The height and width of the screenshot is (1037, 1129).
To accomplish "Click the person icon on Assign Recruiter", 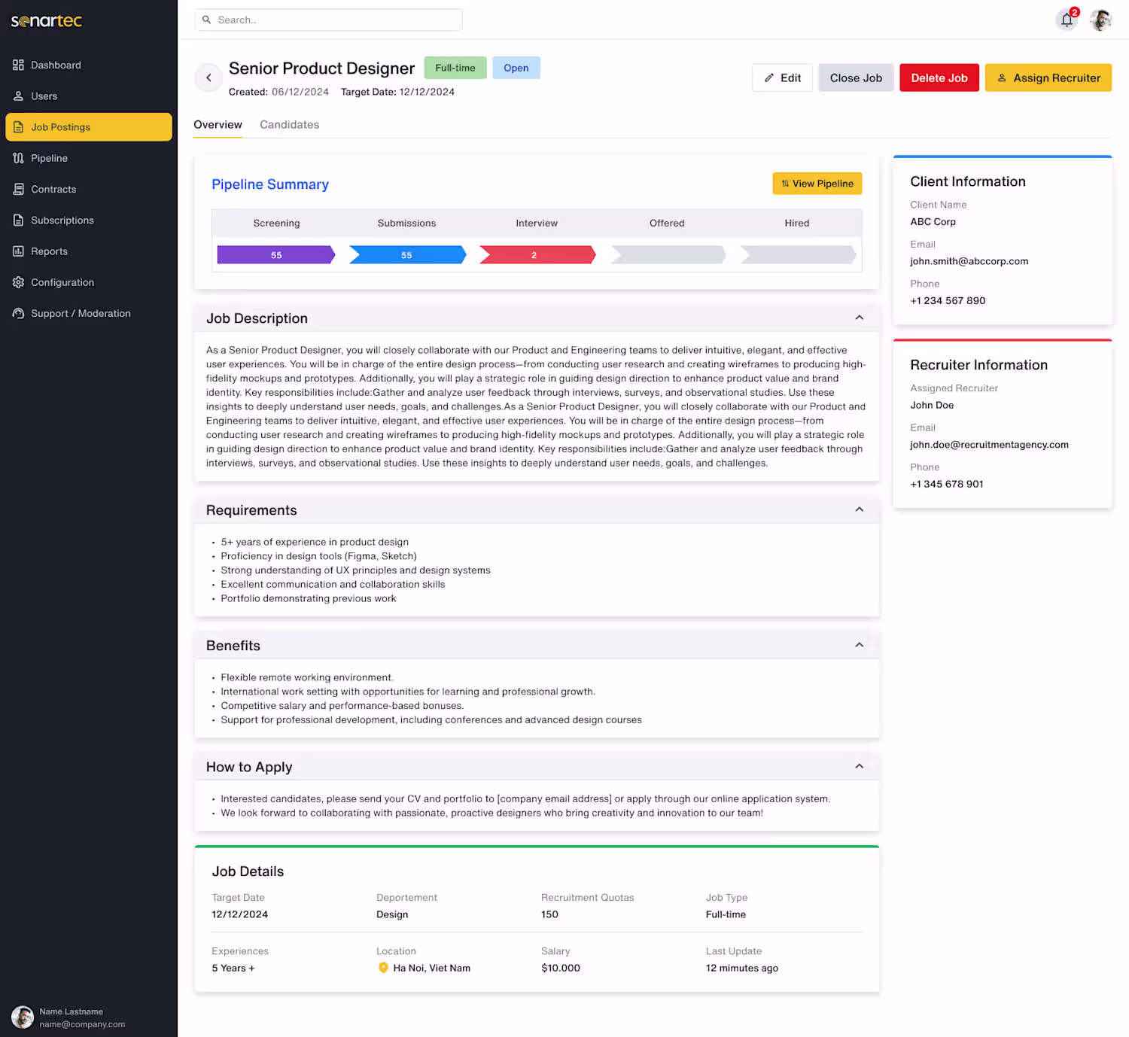I will tap(1002, 78).
